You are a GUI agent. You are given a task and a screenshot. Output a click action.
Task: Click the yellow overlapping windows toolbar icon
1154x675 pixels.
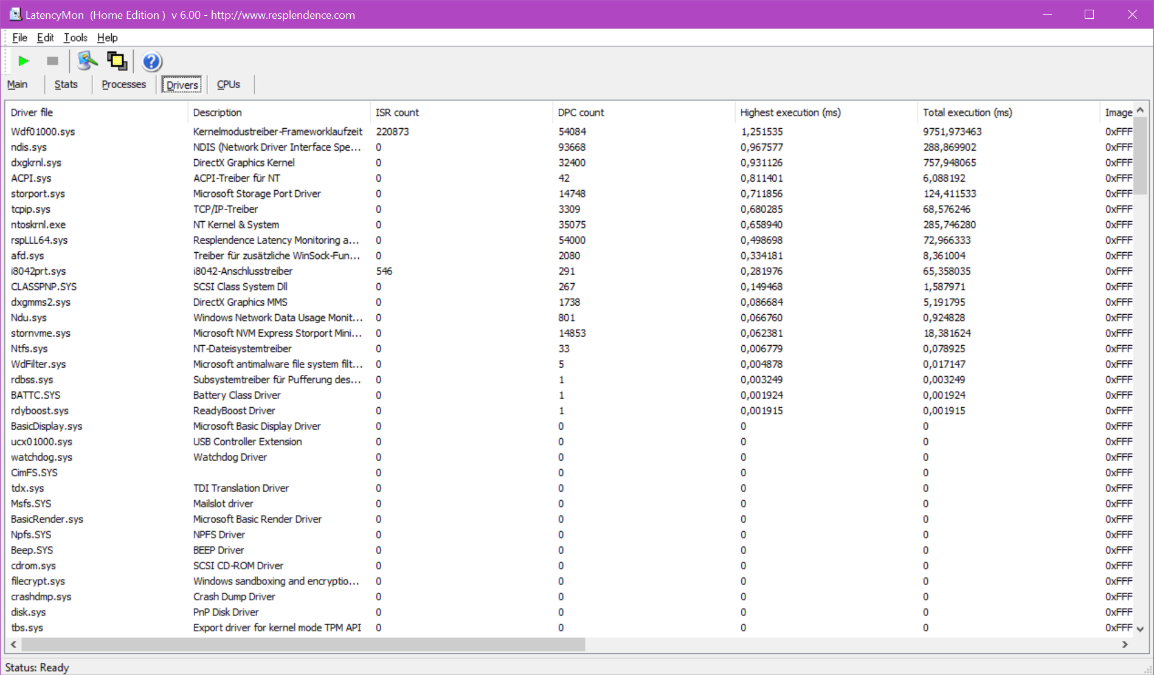tap(117, 61)
